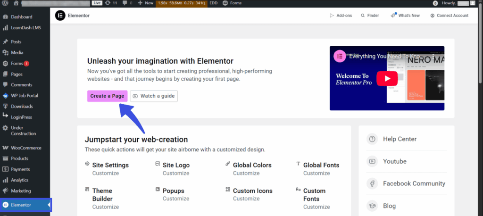Click Customize under Custom Icons
The width and height of the screenshot is (483, 216).
(246, 199)
